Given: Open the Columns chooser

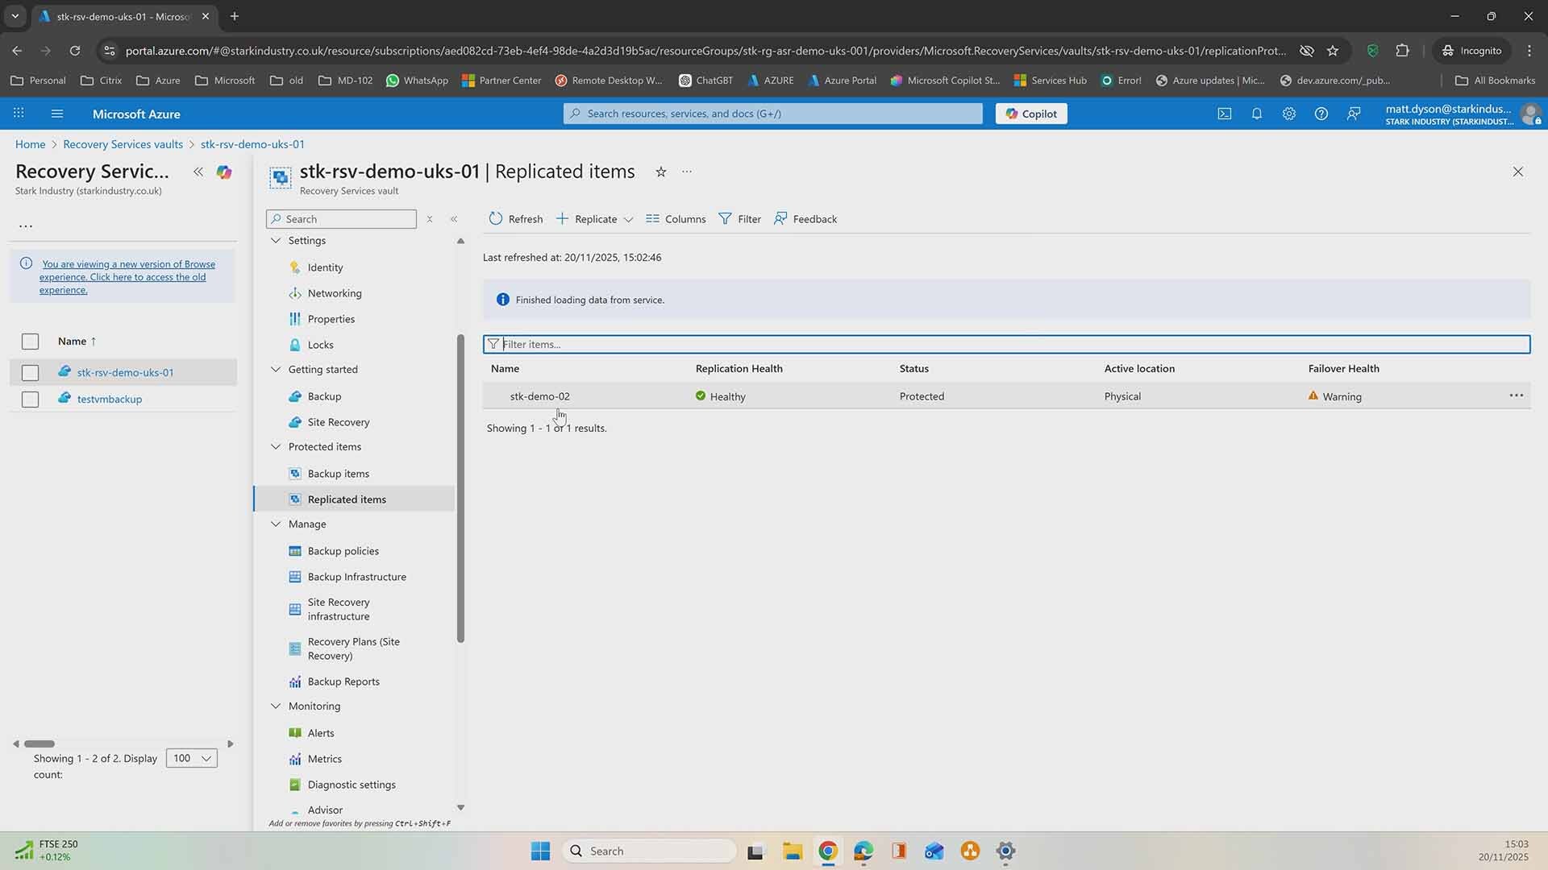Looking at the screenshot, I should pos(676,218).
